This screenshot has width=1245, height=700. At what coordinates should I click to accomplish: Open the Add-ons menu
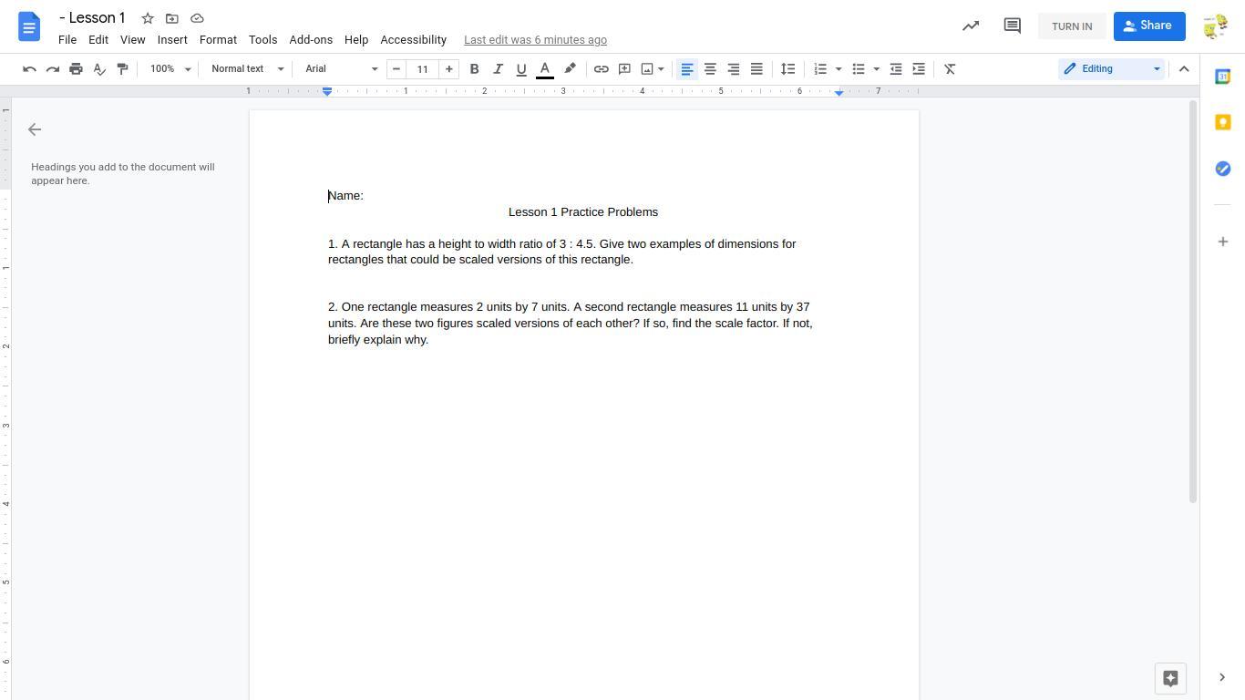click(311, 40)
